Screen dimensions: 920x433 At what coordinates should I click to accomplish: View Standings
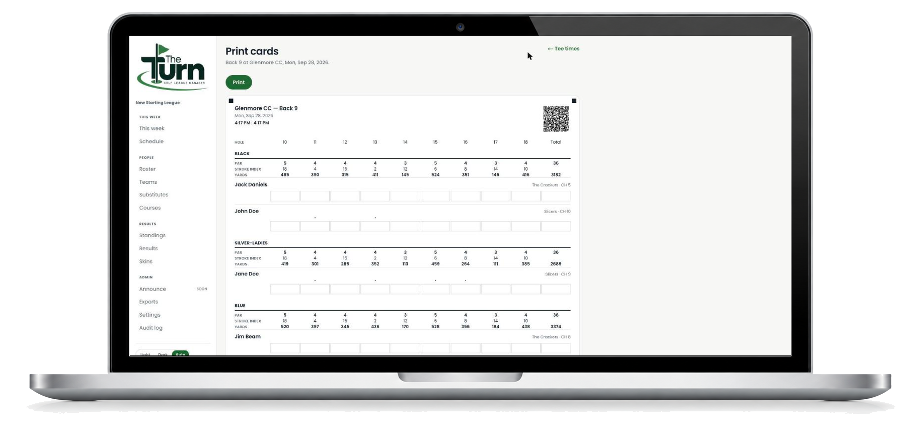pyautogui.click(x=152, y=236)
